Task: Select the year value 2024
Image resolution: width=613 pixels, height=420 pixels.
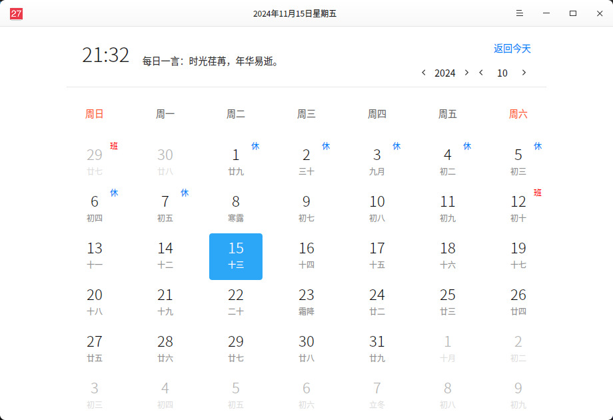Action: tap(445, 73)
